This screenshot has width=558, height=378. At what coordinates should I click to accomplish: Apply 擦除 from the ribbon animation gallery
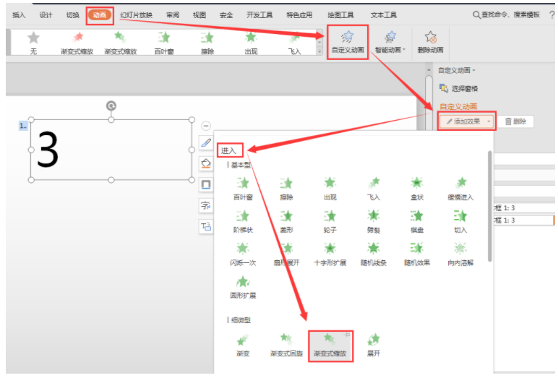[x=207, y=43]
